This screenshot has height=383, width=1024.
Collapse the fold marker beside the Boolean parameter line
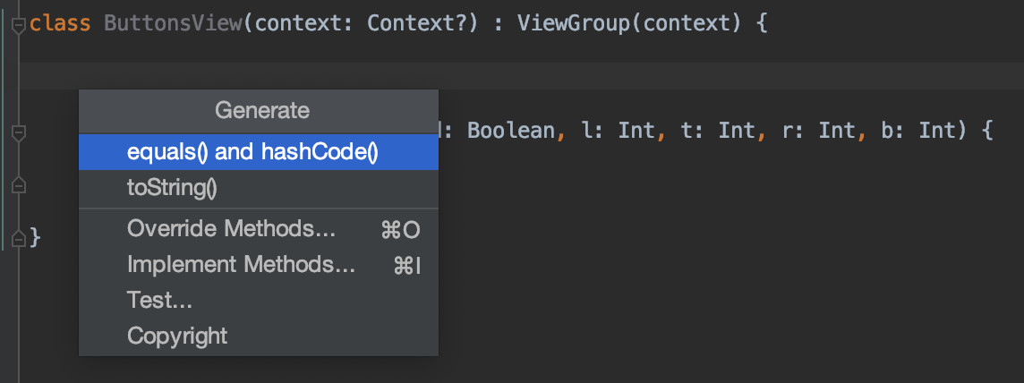coord(19,133)
